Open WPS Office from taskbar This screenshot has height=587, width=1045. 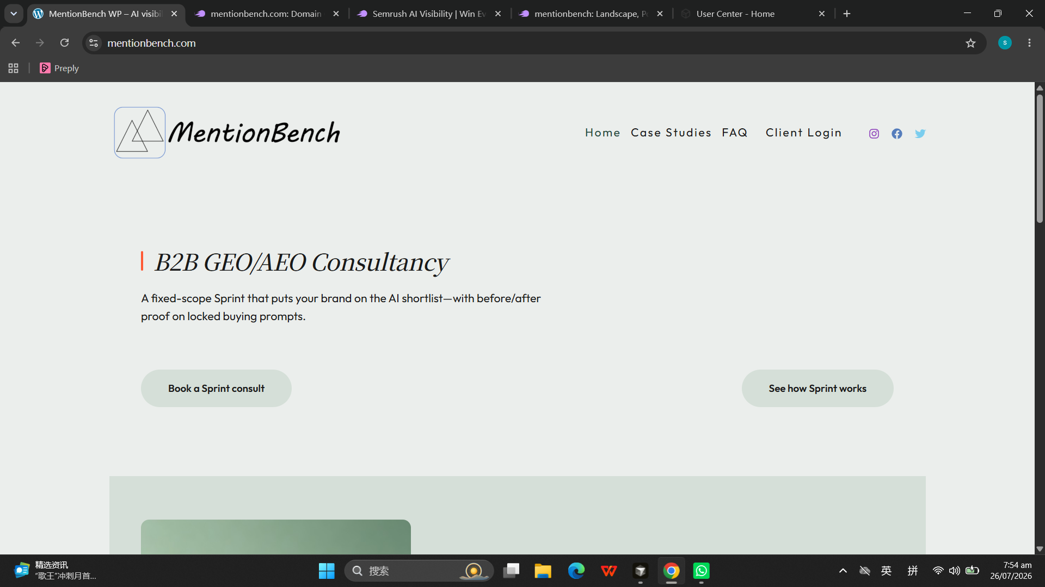click(608, 571)
